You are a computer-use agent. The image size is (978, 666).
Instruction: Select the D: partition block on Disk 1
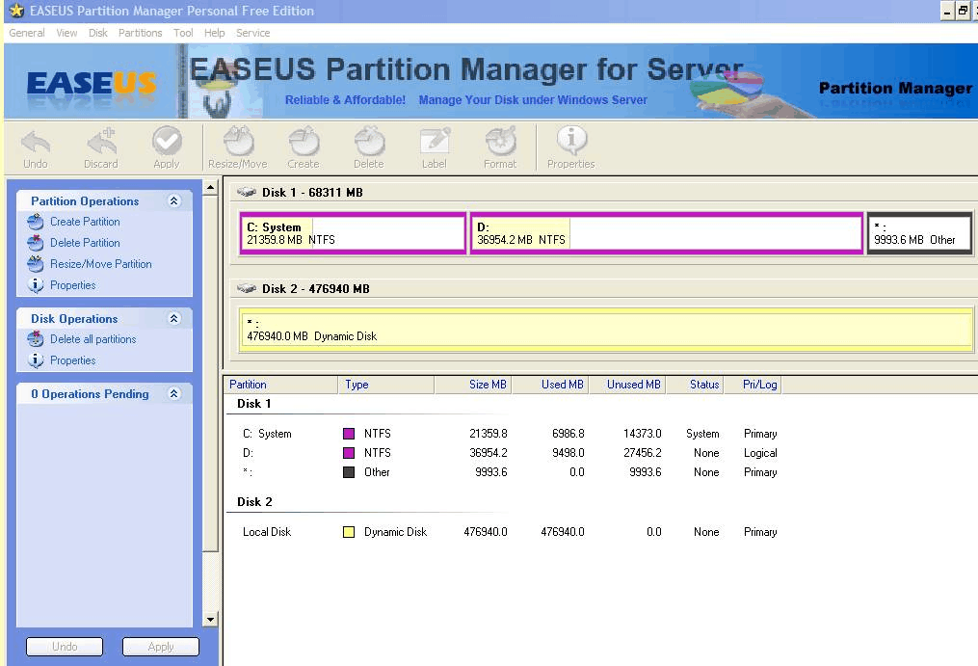click(x=667, y=233)
